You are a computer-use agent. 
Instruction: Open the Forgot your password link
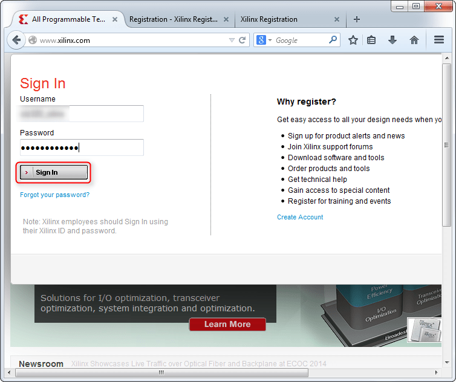[54, 195]
